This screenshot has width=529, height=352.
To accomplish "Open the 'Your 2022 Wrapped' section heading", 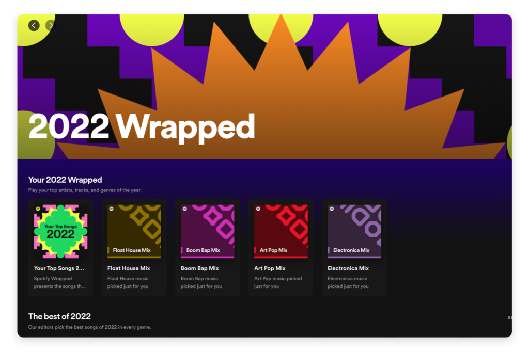I will pyautogui.click(x=65, y=180).
